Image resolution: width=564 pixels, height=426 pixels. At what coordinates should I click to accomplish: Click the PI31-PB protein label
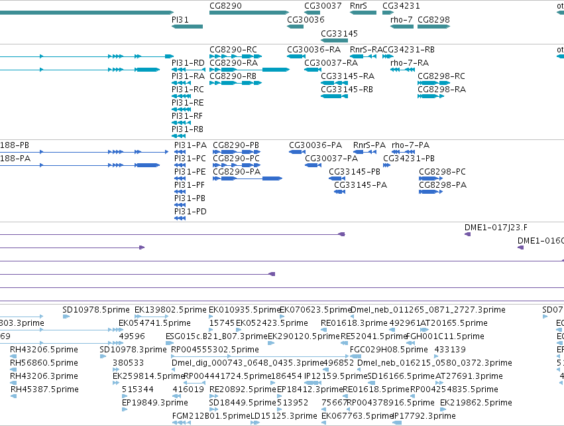190,198
